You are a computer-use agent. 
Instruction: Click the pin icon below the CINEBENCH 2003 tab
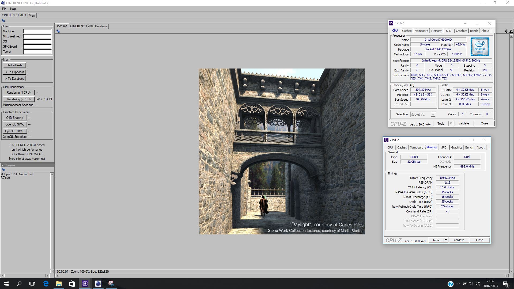pyautogui.click(x=3, y=21)
